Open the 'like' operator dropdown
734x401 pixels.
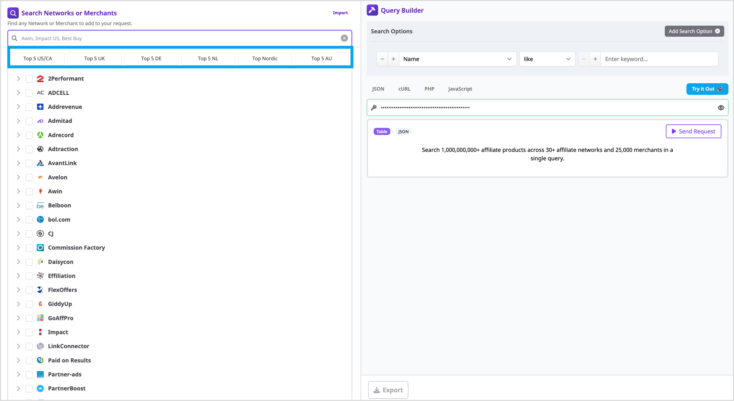point(547,59)
